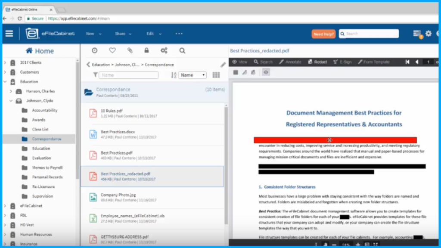The image size is (441, 248).
Task: Toggle the filled-square redaction tool
Action: (236, 72)
